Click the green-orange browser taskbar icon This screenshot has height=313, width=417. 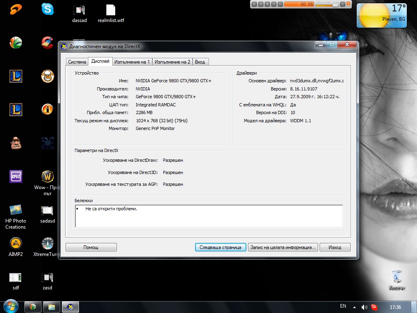pos(33,307)
